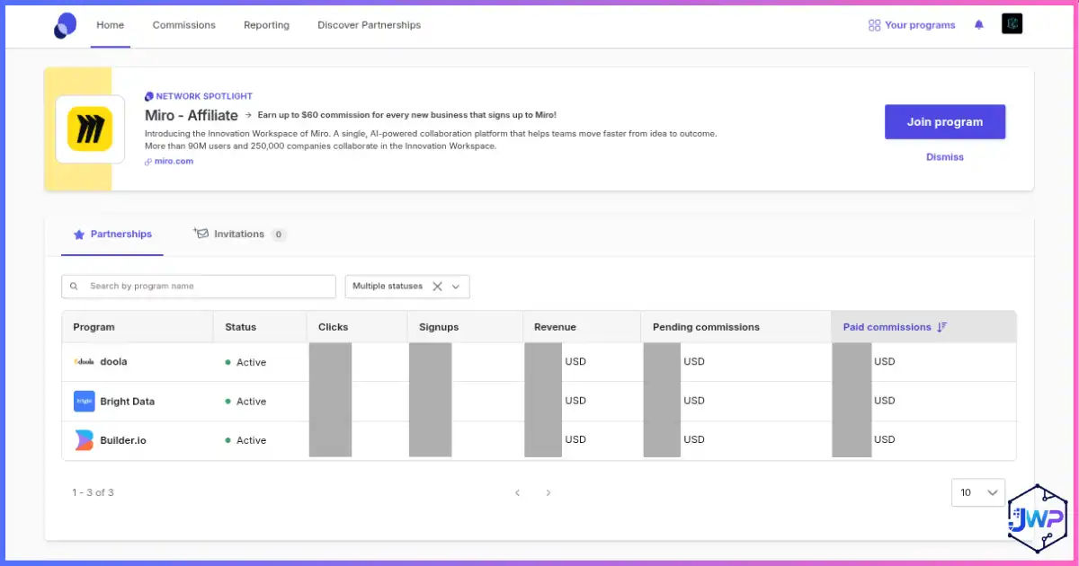The height and width of the screenshot is (566, 1079).
Task: Click the Join program button
Action: 945,122
